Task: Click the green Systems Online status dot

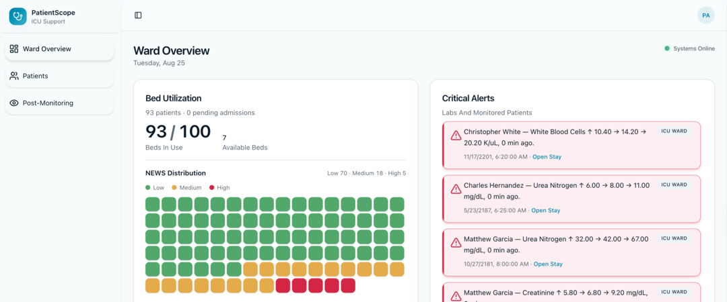Action: click(x=667, y=48)
